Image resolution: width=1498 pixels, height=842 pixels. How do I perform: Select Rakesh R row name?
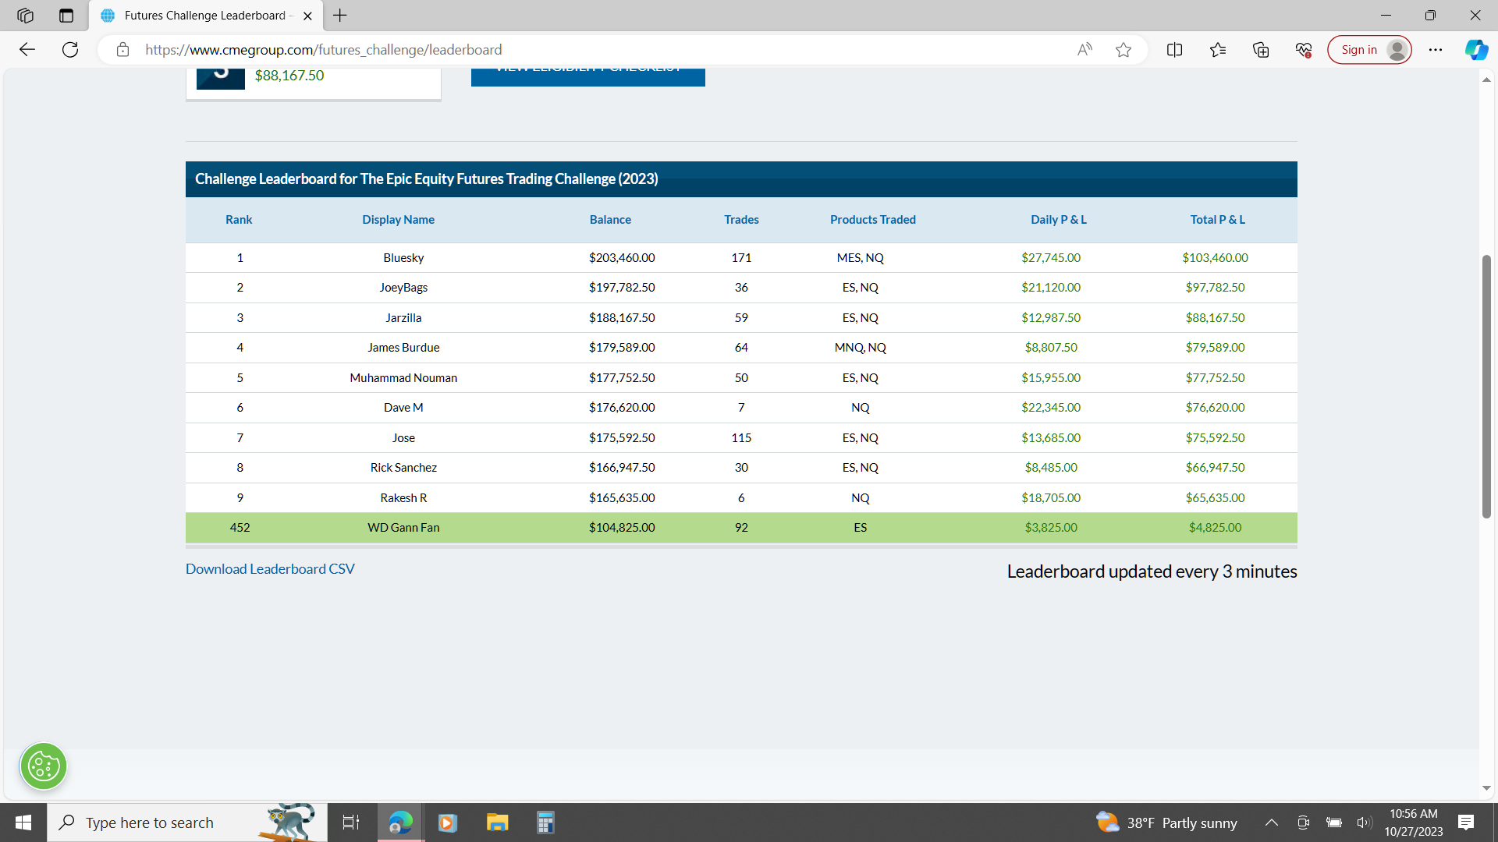coord(403,498)
